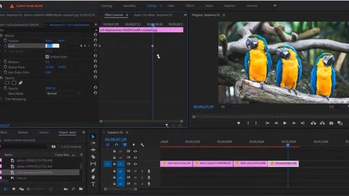Image resolution: width=349 pixels, height=196 pixels.
Task: Open the Audio workspace
Action: pos(209,6)
